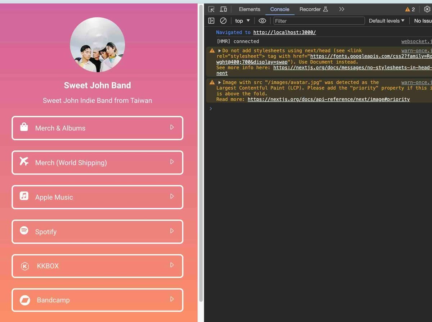Open the Default levels dropdown
432x322 pixels.
pos(386,21)
